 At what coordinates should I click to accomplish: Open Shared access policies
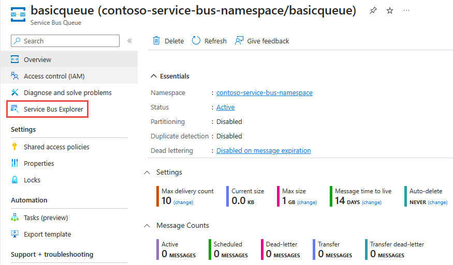click(56, 147)
